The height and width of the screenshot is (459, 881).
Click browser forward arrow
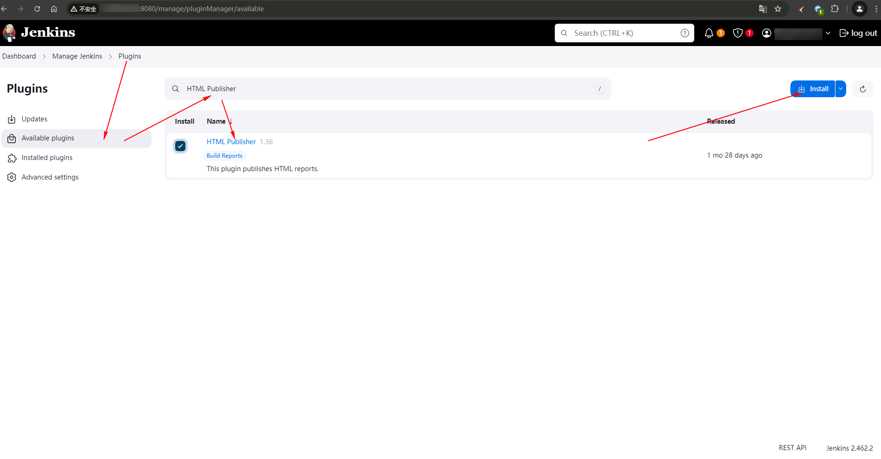click(x=20, y=9)
